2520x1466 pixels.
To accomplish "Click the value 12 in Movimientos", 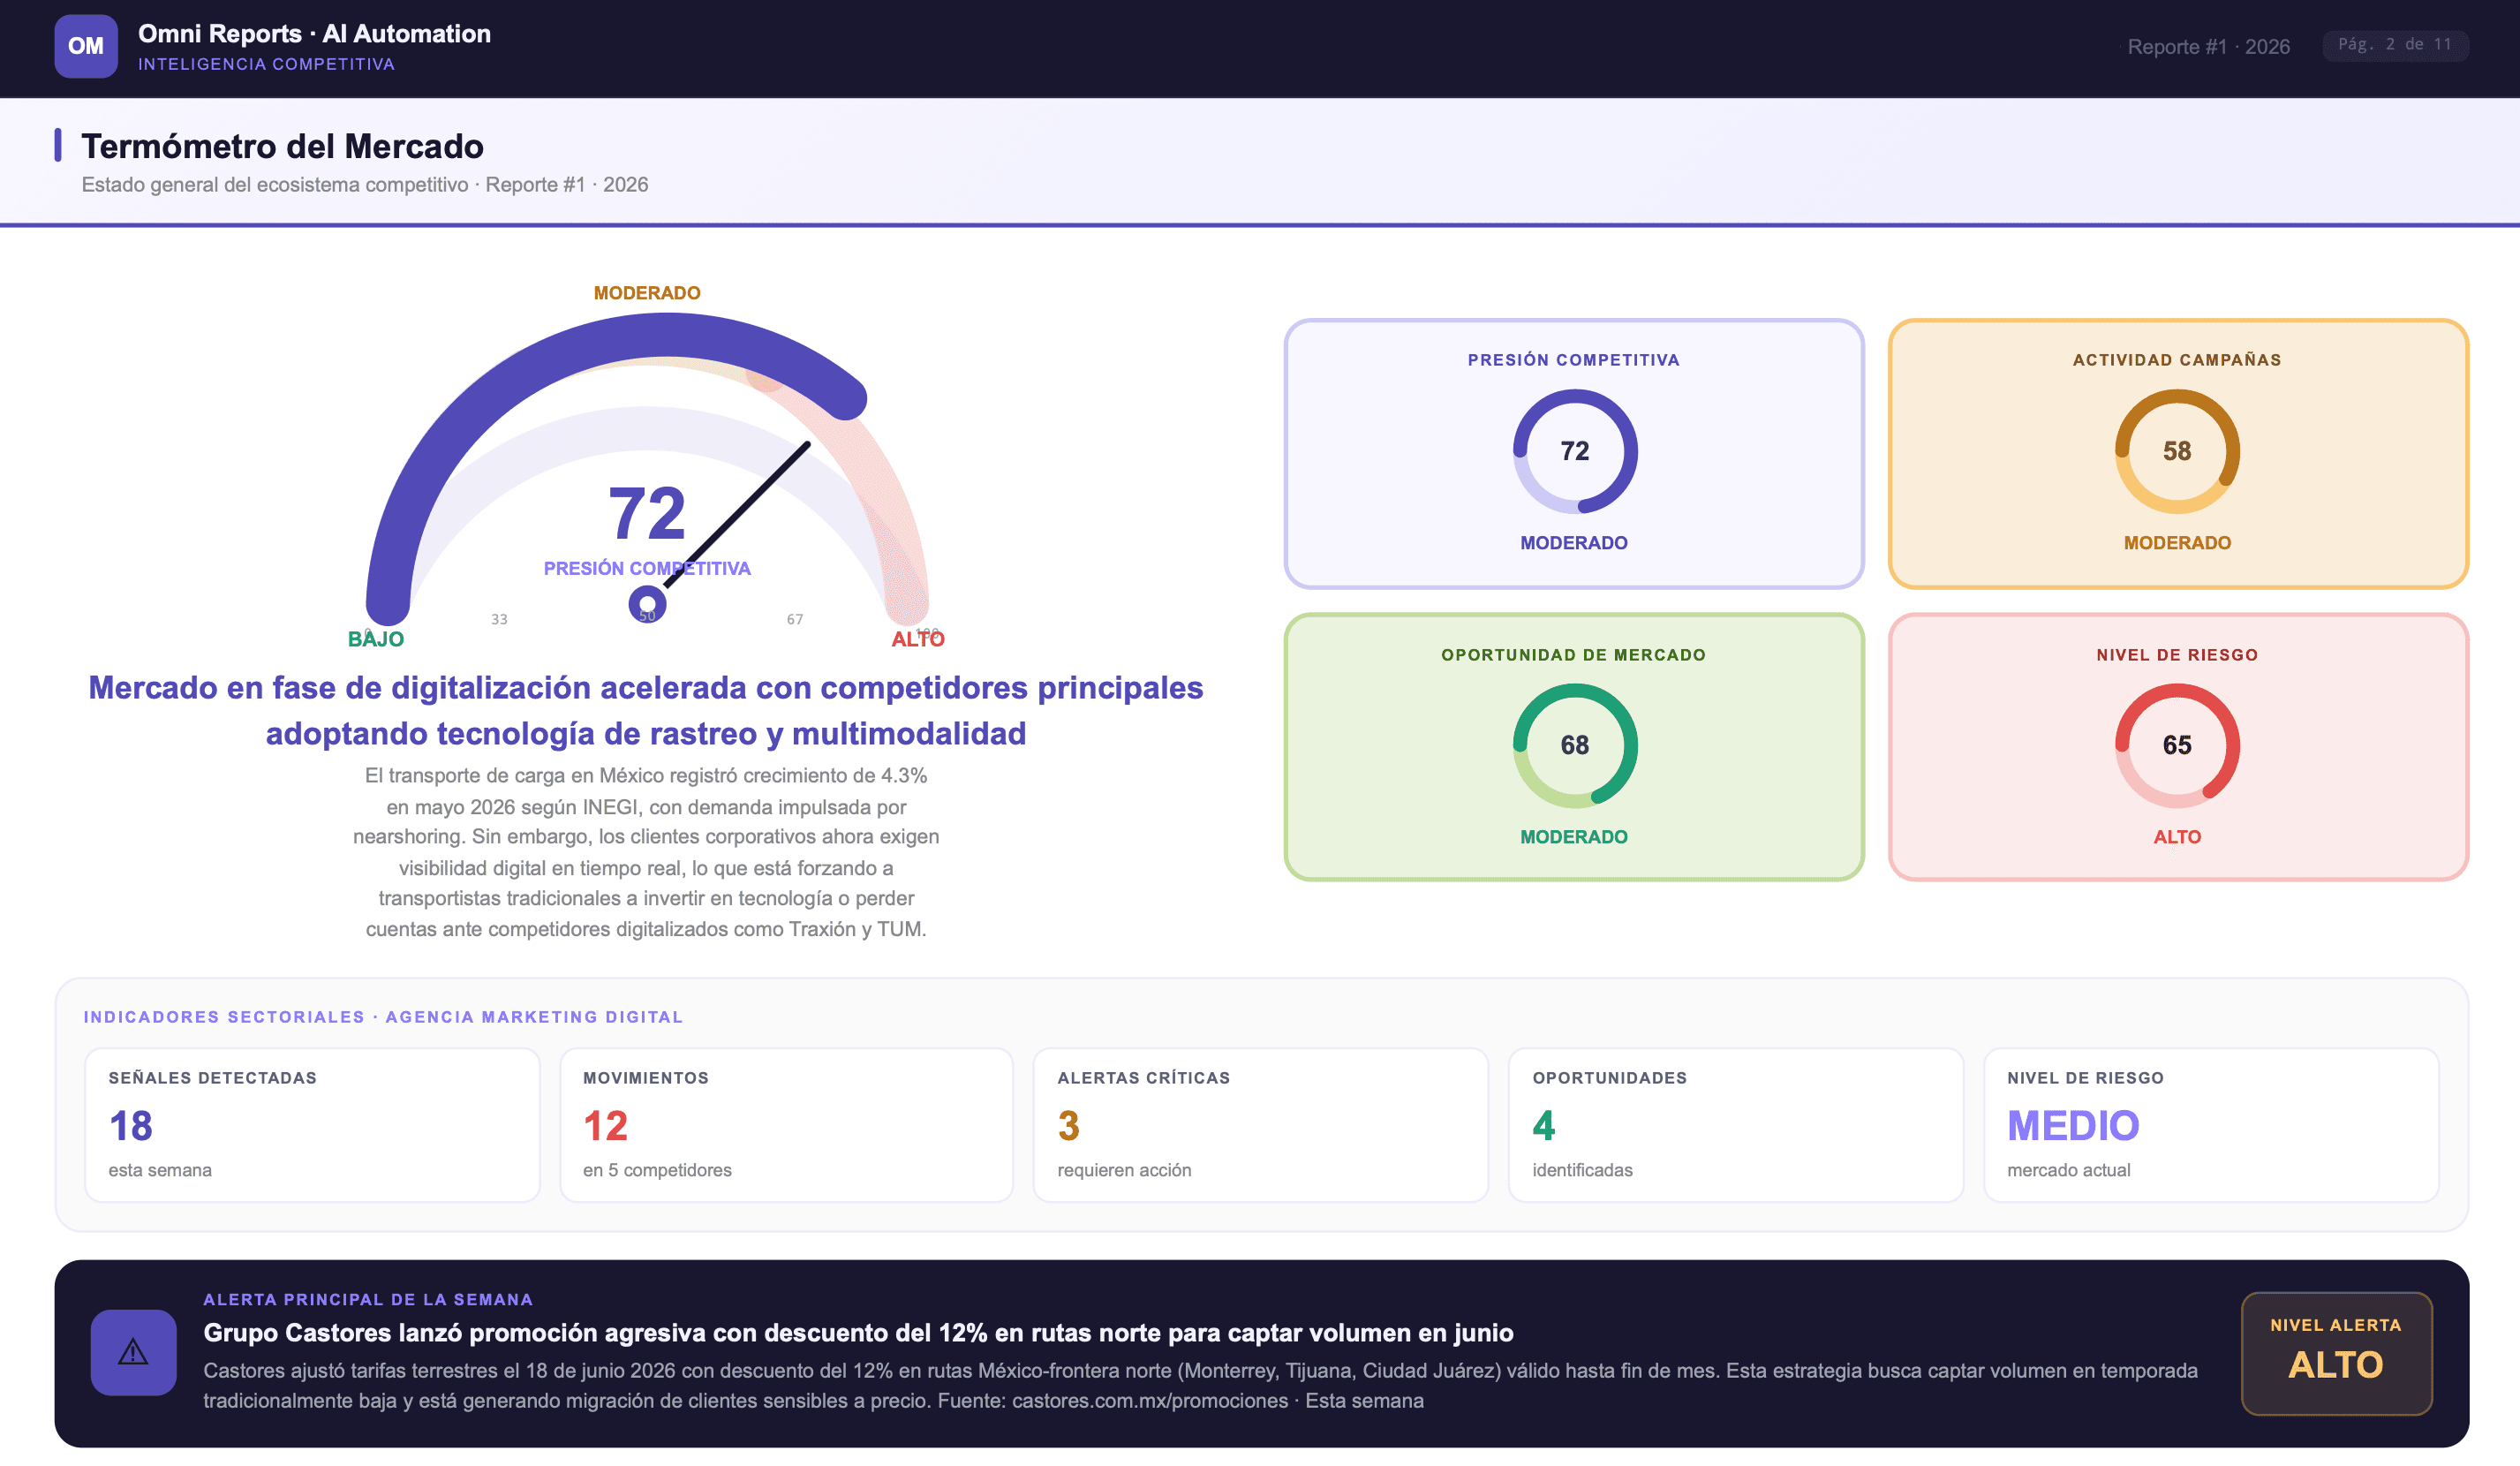I will [x=605, y=1126].
